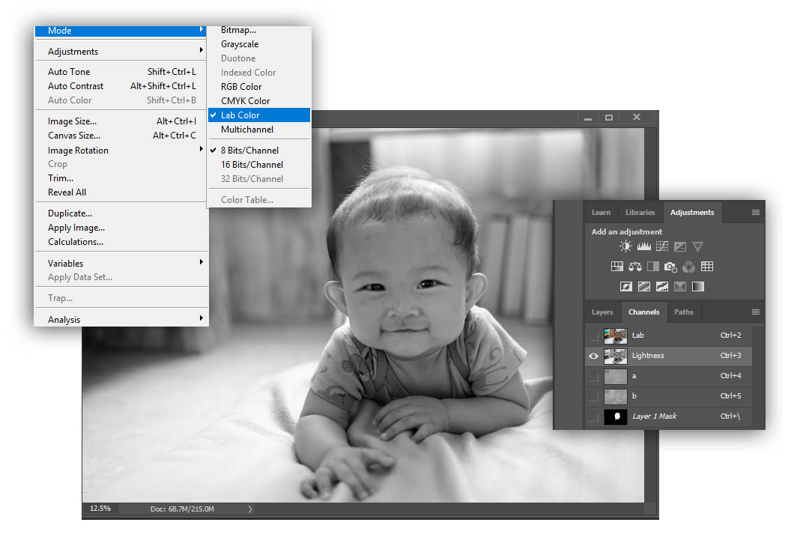The image size is (806, 546).
Task: Add an Exposure adjustment
Action: click(x=680, y=246)
